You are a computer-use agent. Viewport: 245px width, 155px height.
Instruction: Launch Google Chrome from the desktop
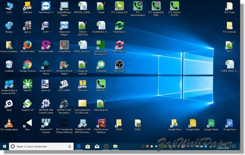(27, 64)
